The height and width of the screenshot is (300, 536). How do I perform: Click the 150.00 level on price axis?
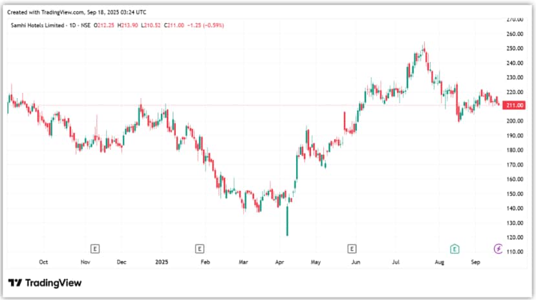click(x=515, y=194)
